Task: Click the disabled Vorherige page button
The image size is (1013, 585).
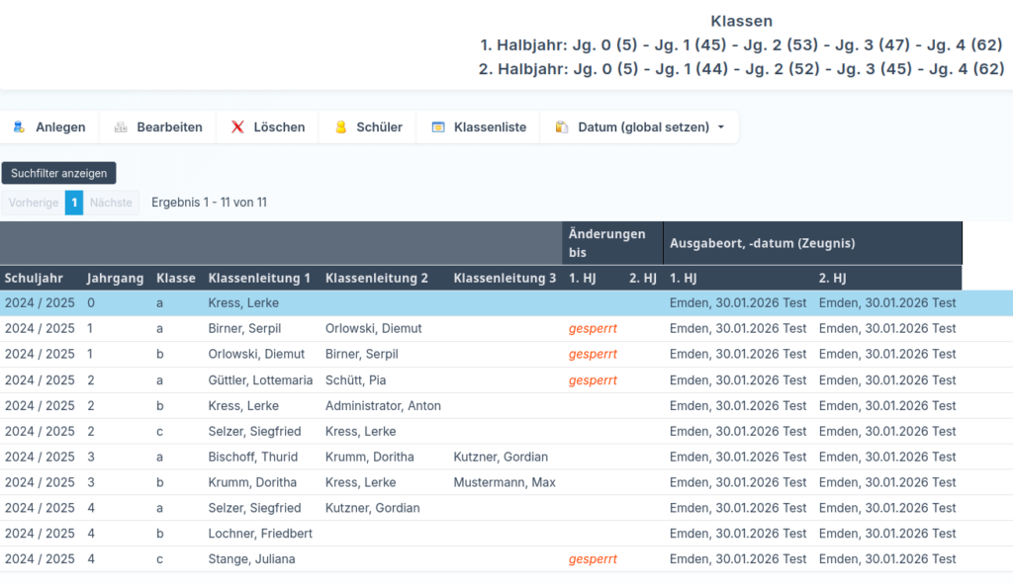Action: tap(33, 203)
